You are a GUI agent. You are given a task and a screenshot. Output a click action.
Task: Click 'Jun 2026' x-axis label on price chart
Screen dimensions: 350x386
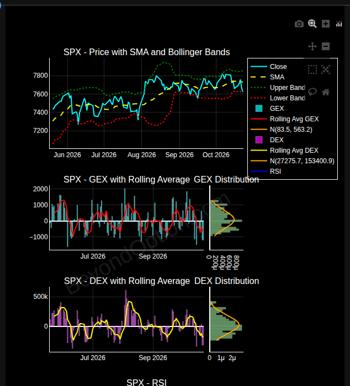coord(67,155)
